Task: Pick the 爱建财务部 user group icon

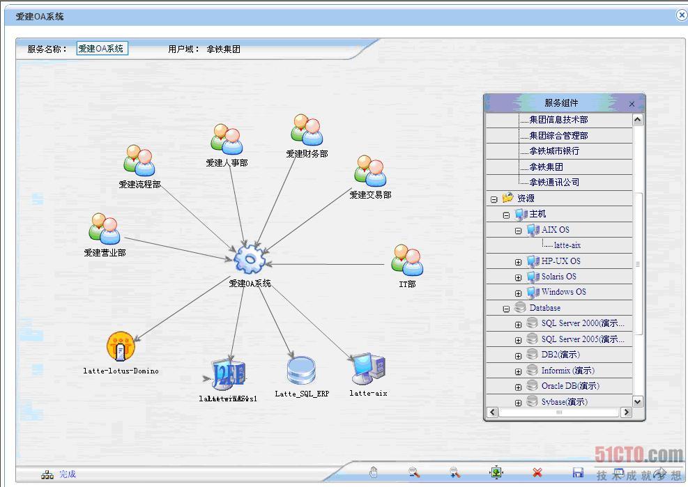Action: click(307, 130)
